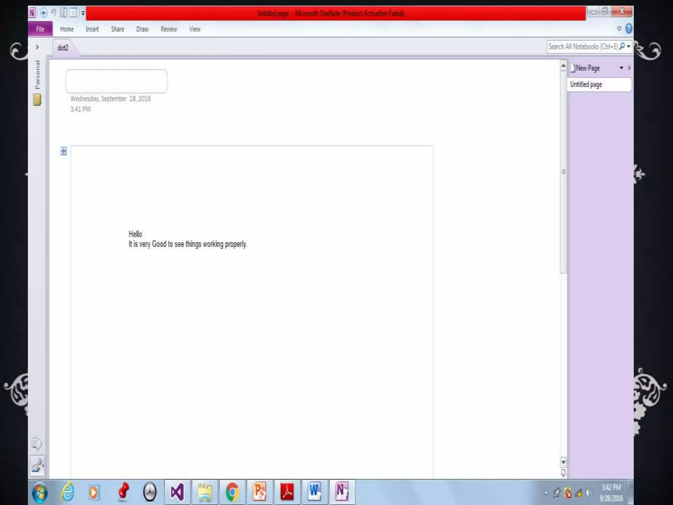The height and width of the screenshot is (505, 673).
Task: Click the Back arrow in quick access toolbar
Action: (43, 13)
